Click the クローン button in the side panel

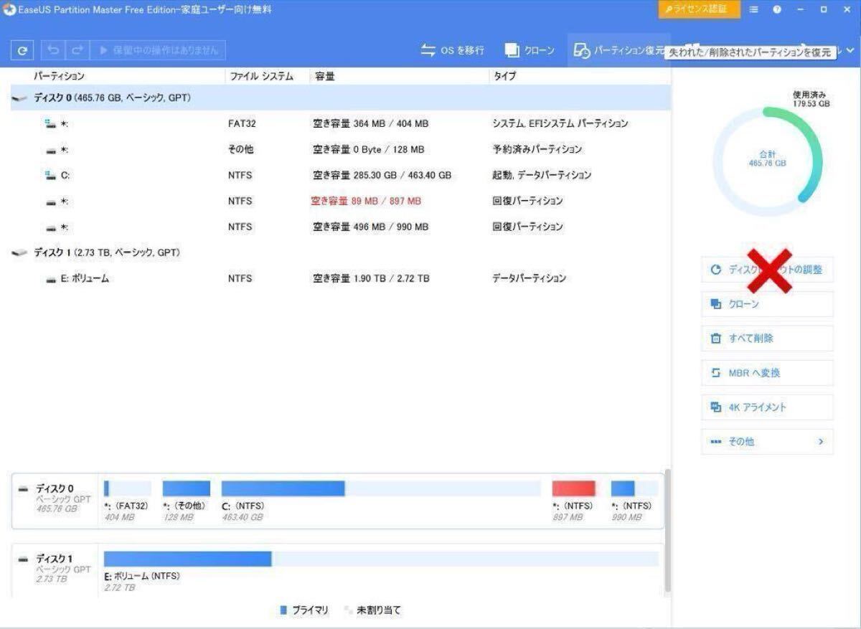click(767, 304)
